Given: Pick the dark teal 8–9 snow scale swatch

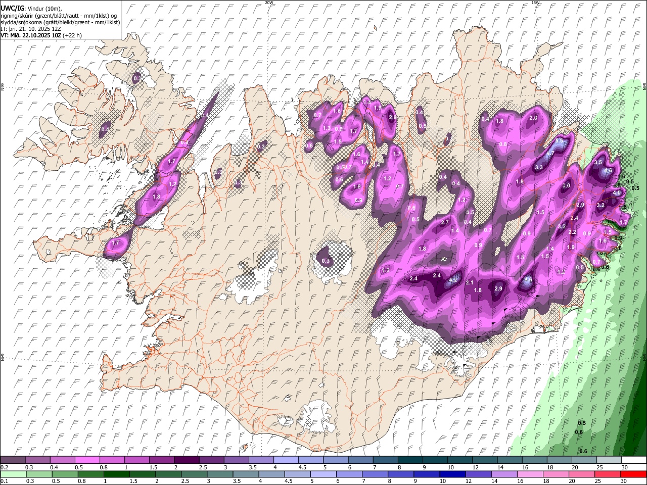Looking at the screenshot, I should (410, 460).
